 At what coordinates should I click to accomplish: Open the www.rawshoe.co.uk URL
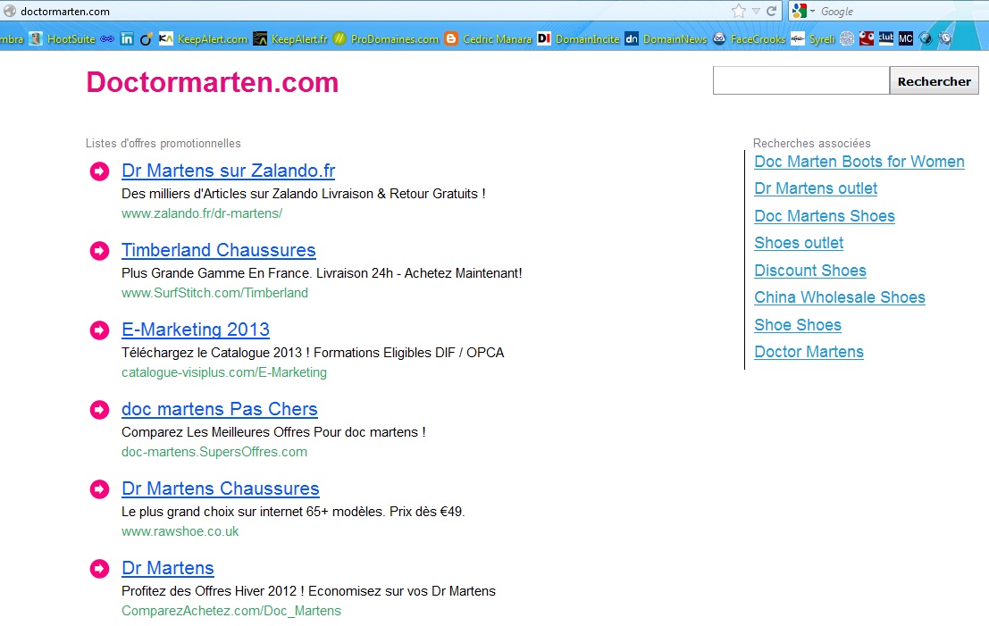click(180, 531)
